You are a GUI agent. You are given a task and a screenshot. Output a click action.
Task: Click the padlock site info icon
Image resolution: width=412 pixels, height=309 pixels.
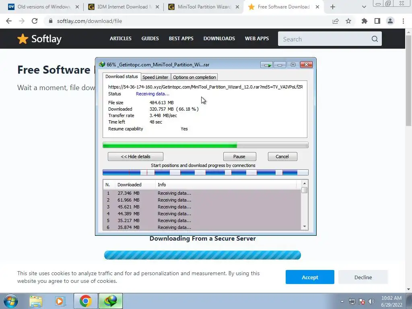point(51,21)
